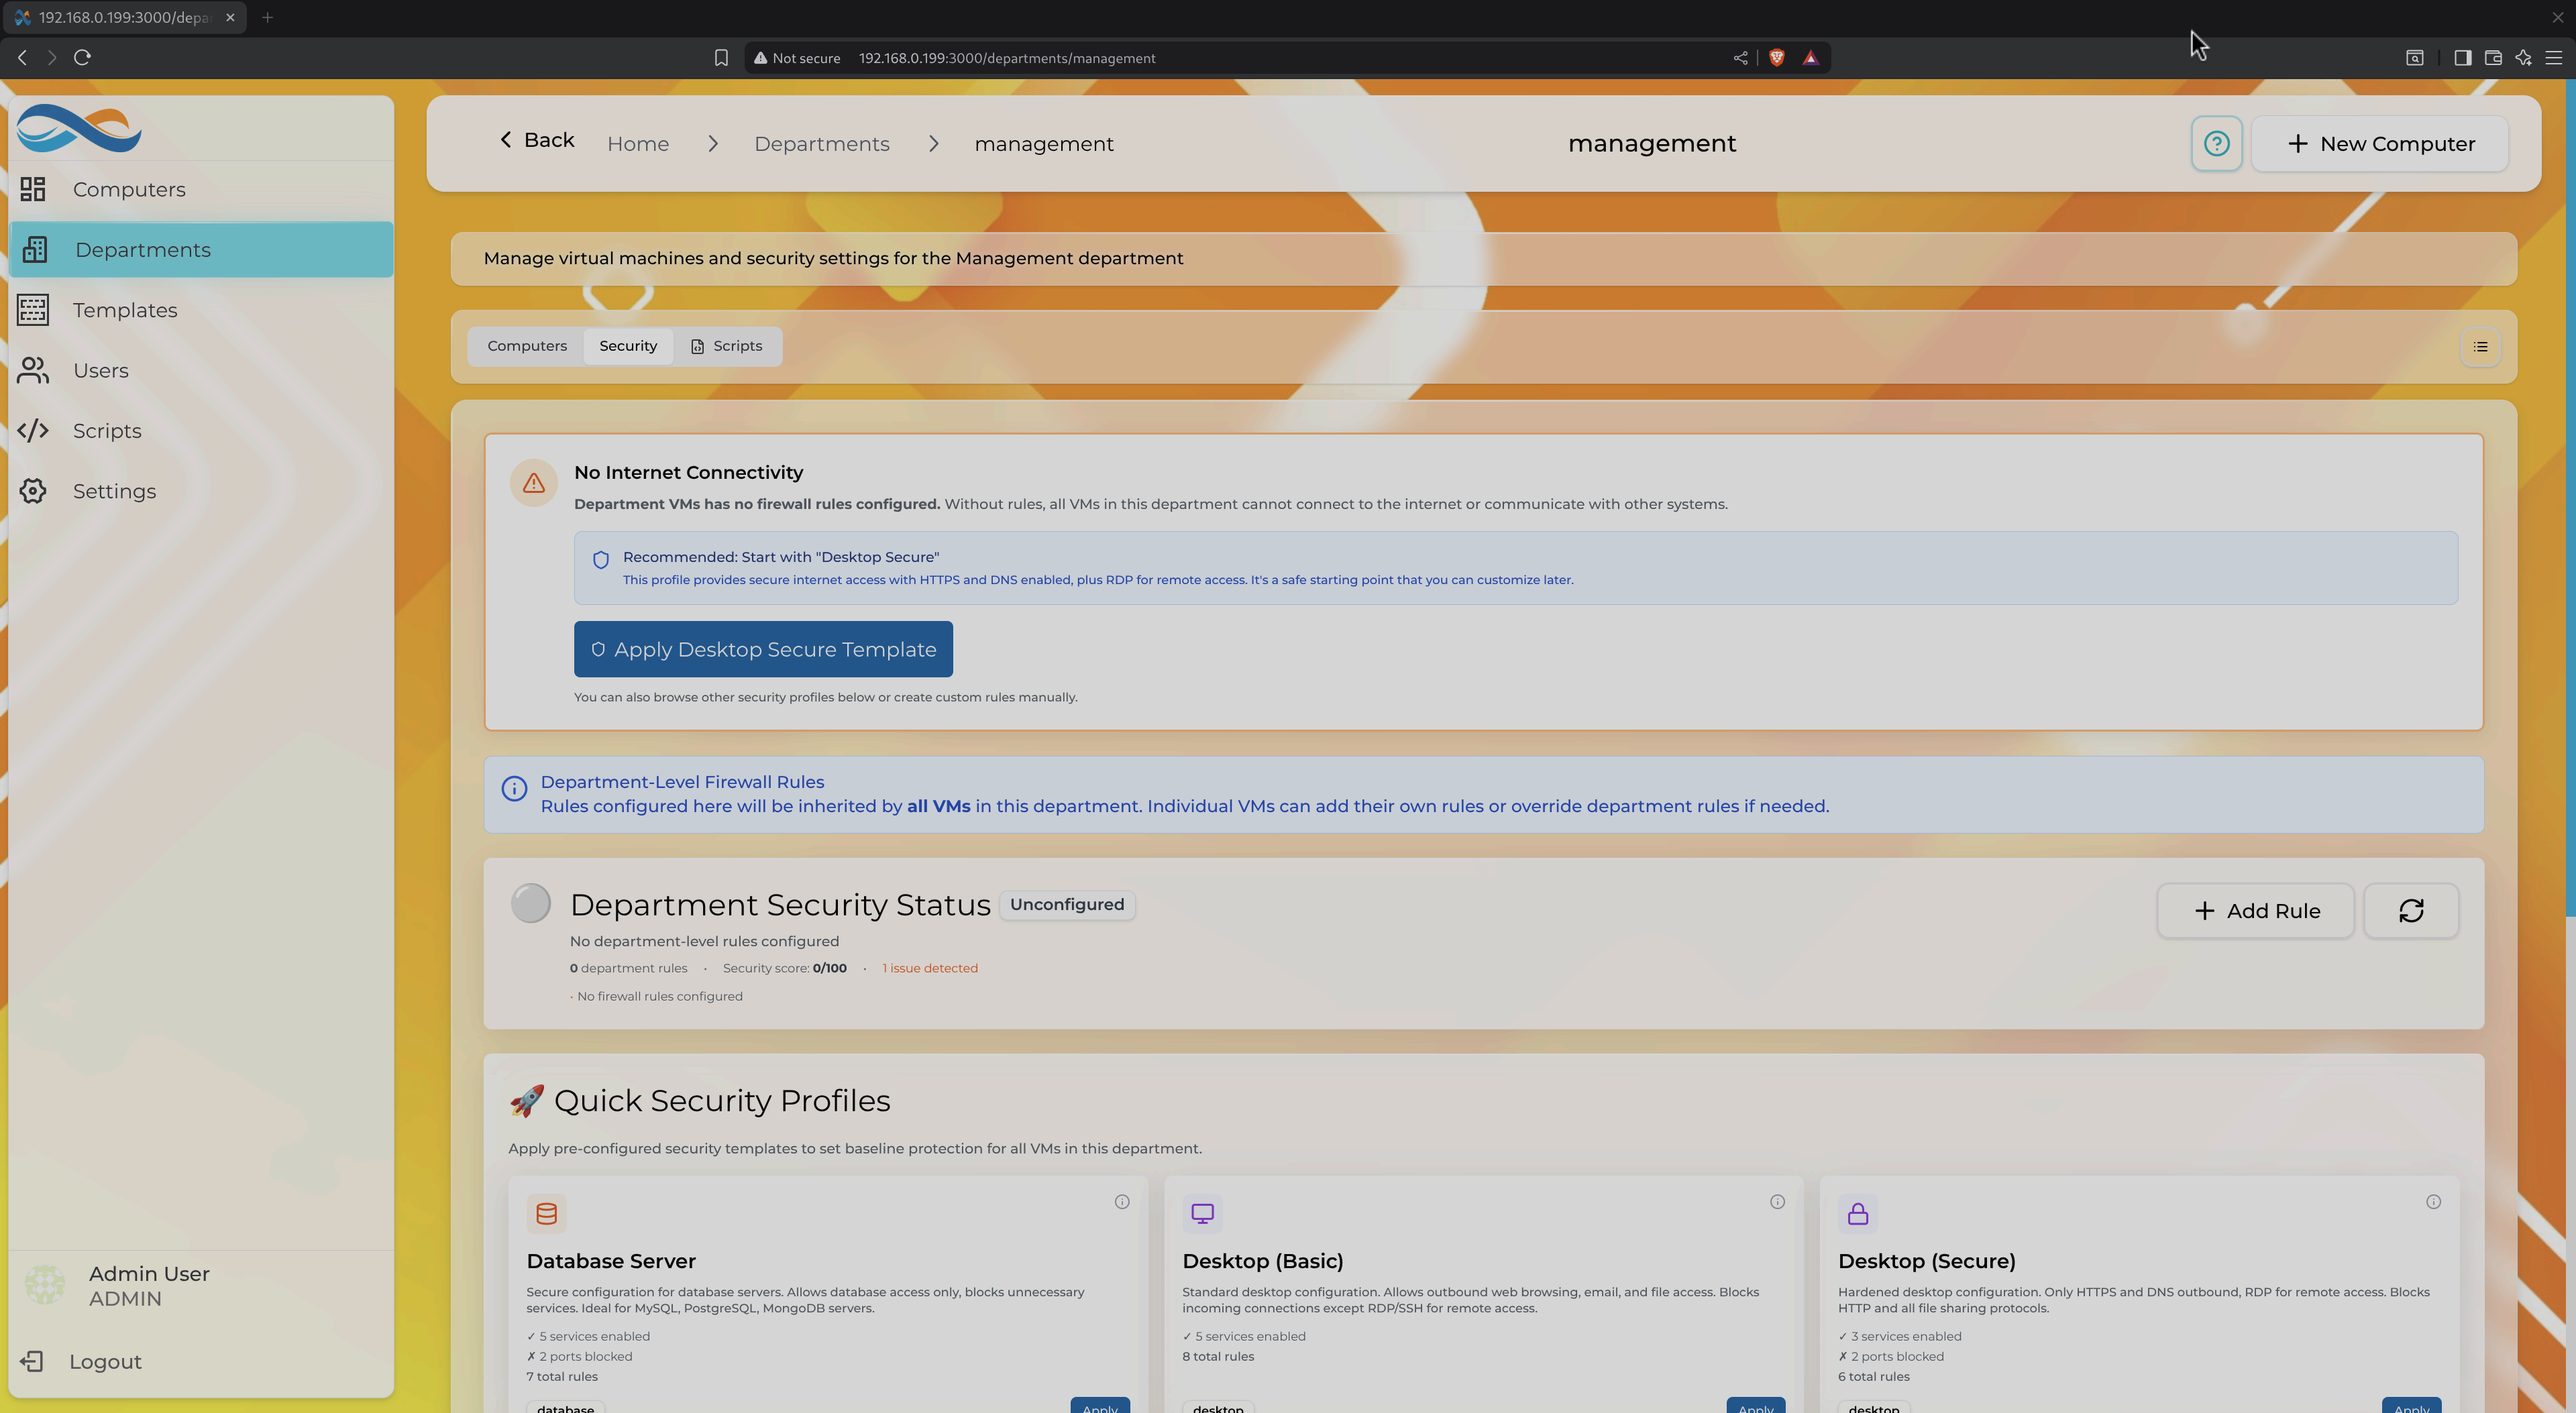
Task: Click the Add Rule button
Action: (2255, 911)
